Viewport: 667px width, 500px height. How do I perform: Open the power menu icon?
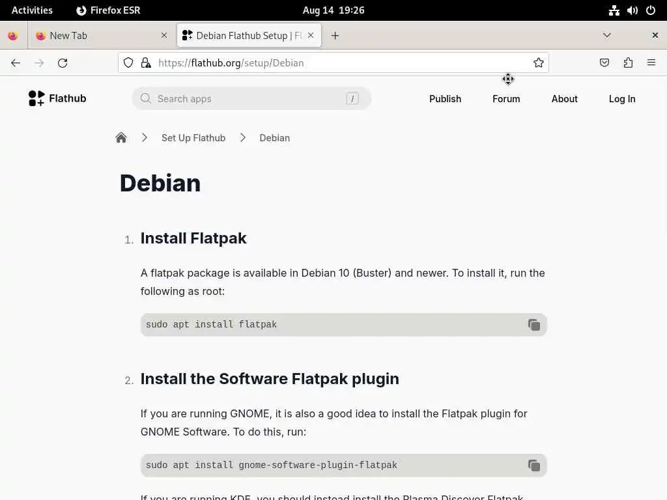click(x=651, y=10)
